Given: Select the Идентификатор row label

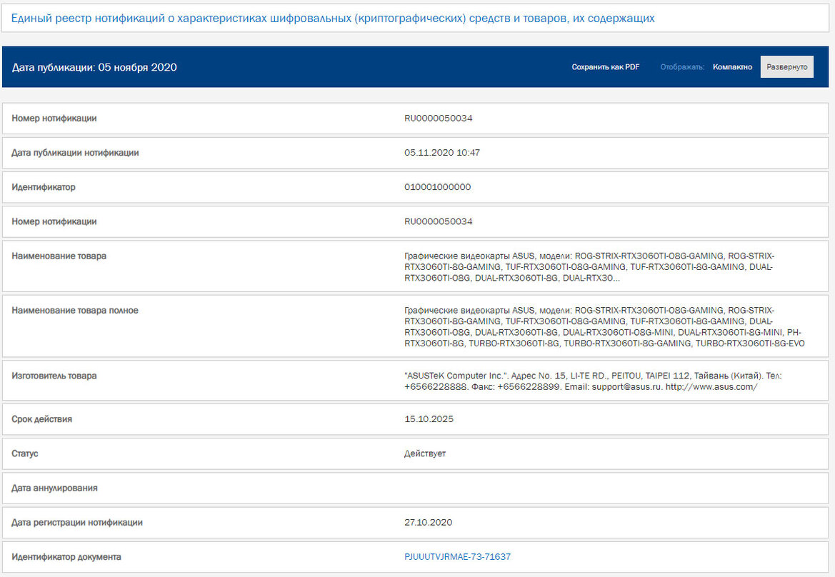Looking at the screenshot, I should (44, 187).
